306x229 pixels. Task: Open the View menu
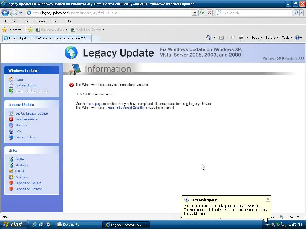26,21
